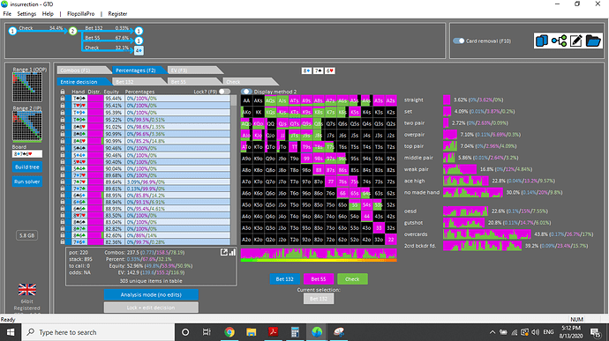
Task: Select the Bet 132 branch in tree
Action: (94, 28)
